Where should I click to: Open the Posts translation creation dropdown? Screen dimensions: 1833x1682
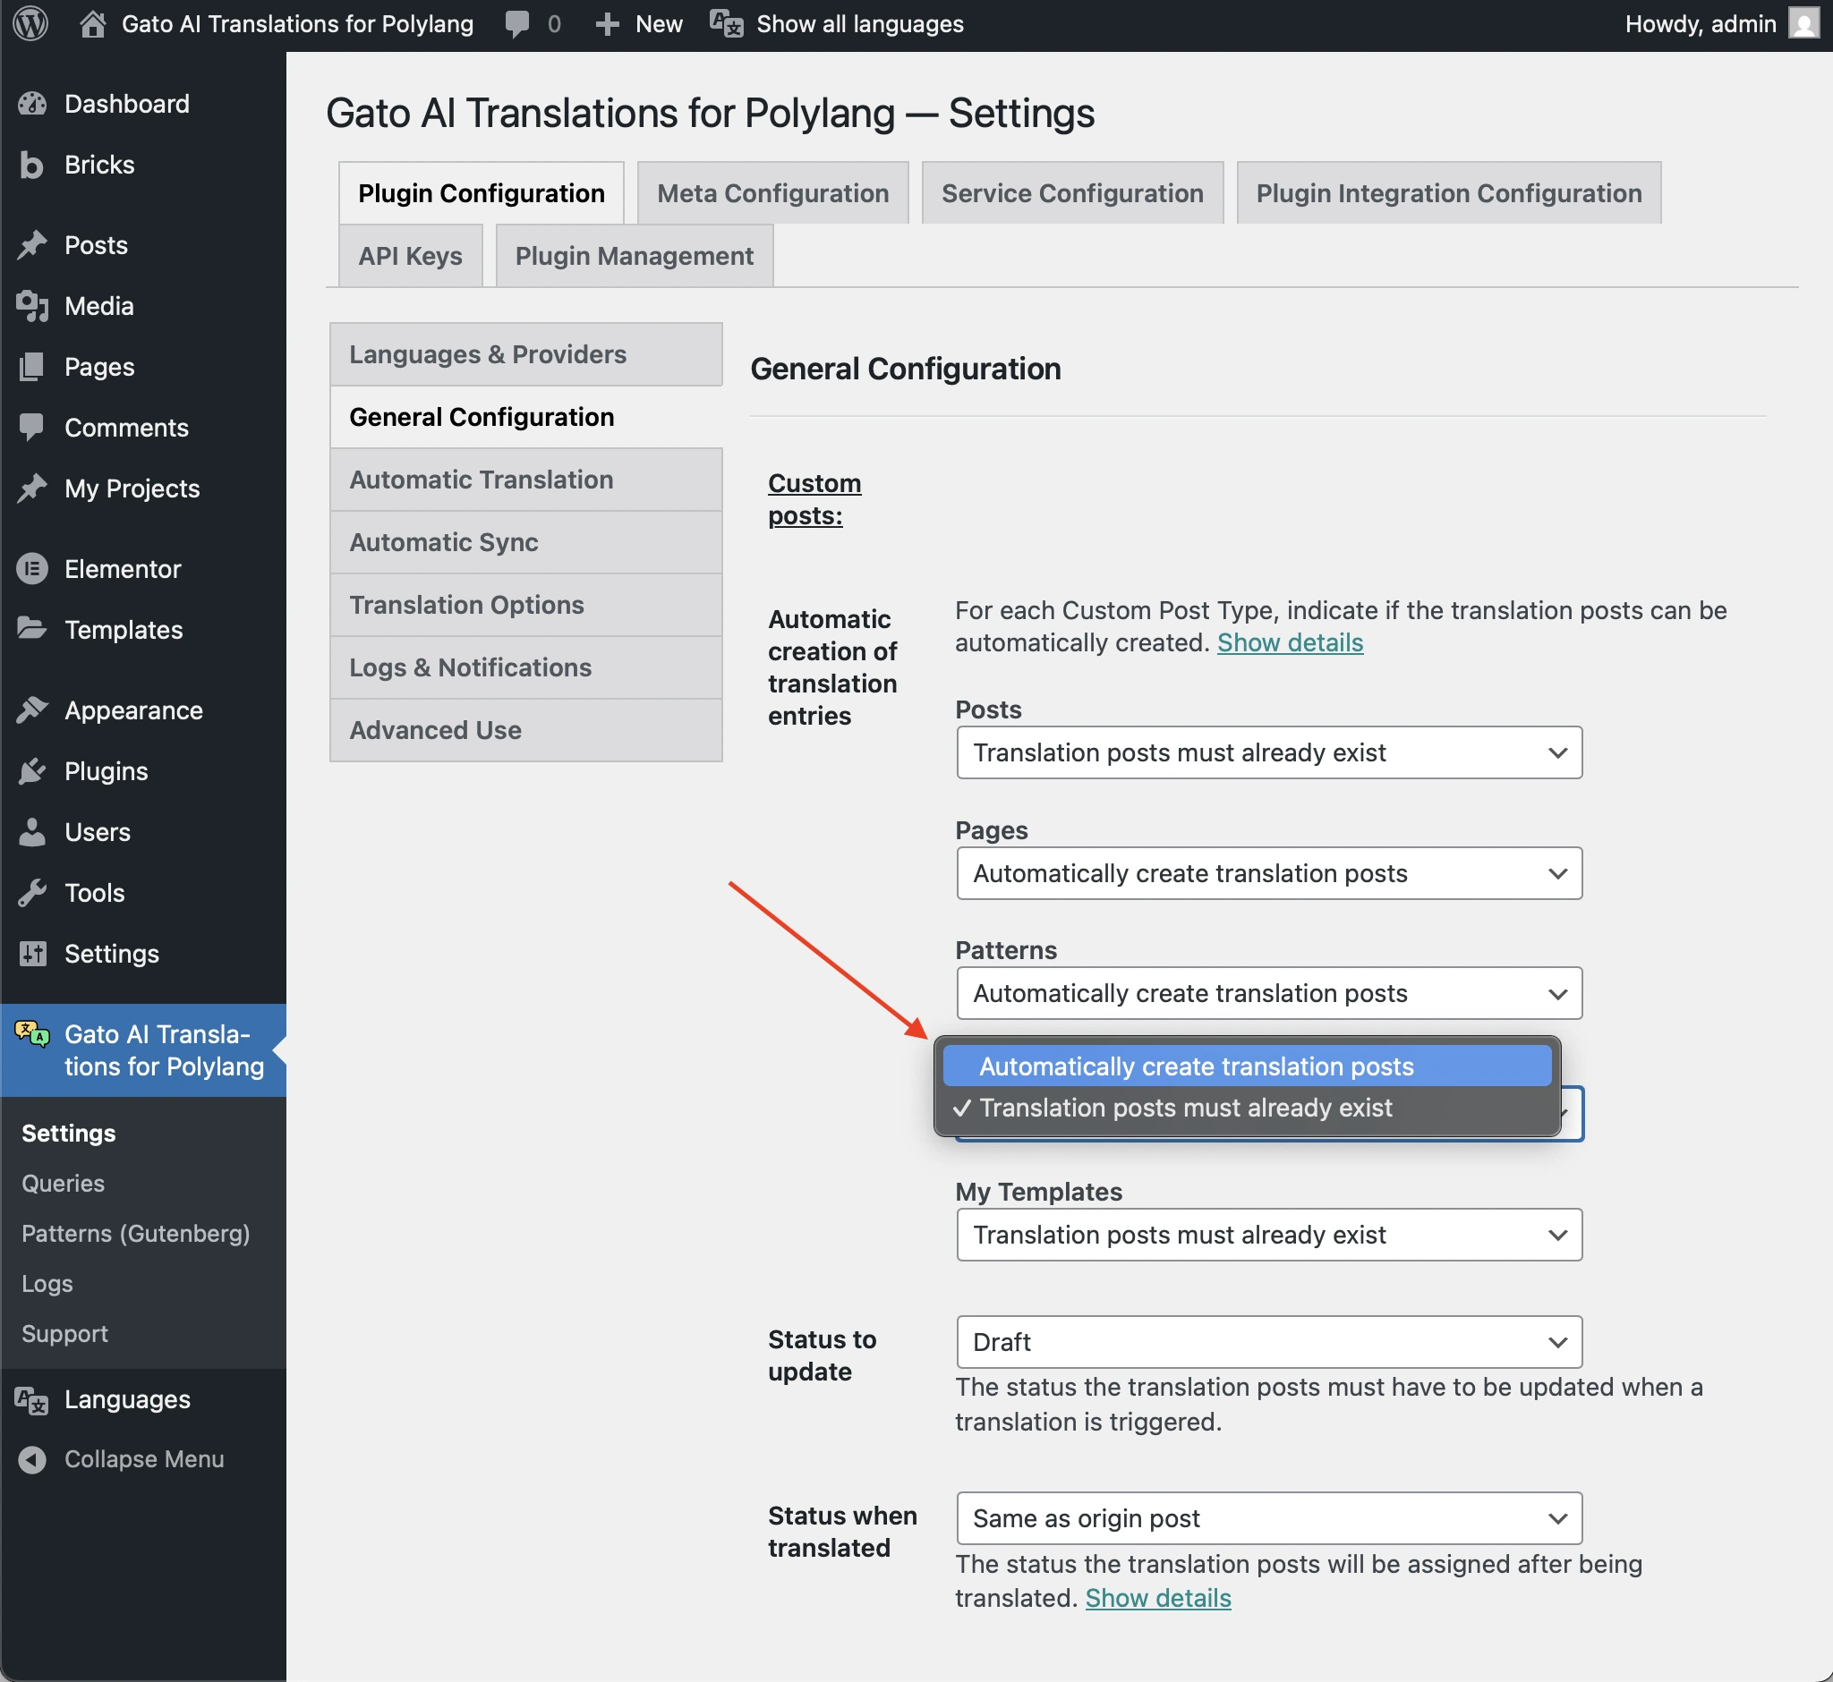pos(1268,752)
